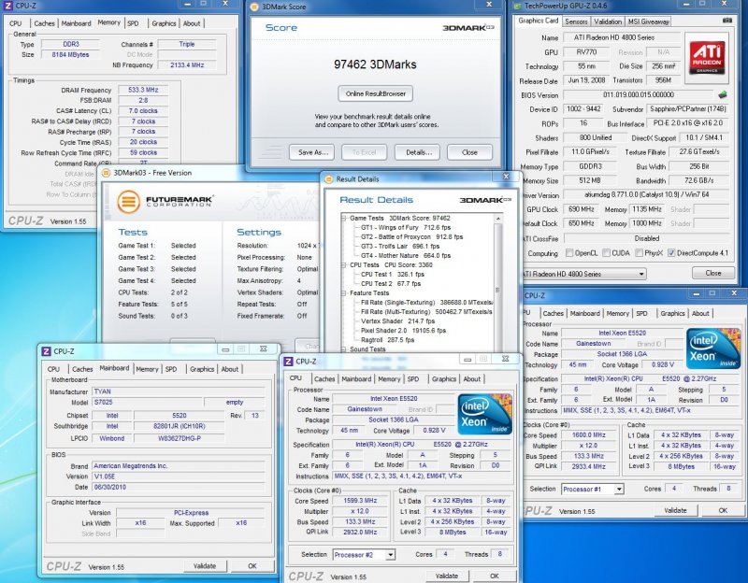The image size is (748, 583).
Task: Click the CPU-Z title icon of Processor #2 window
Action: pos(288,362)
